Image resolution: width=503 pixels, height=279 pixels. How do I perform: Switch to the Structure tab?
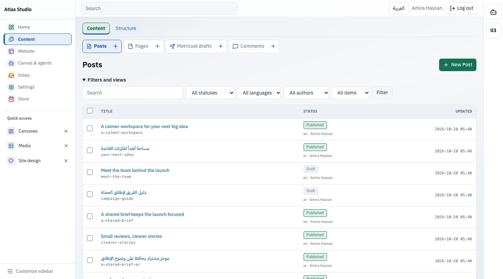point(126,29)
